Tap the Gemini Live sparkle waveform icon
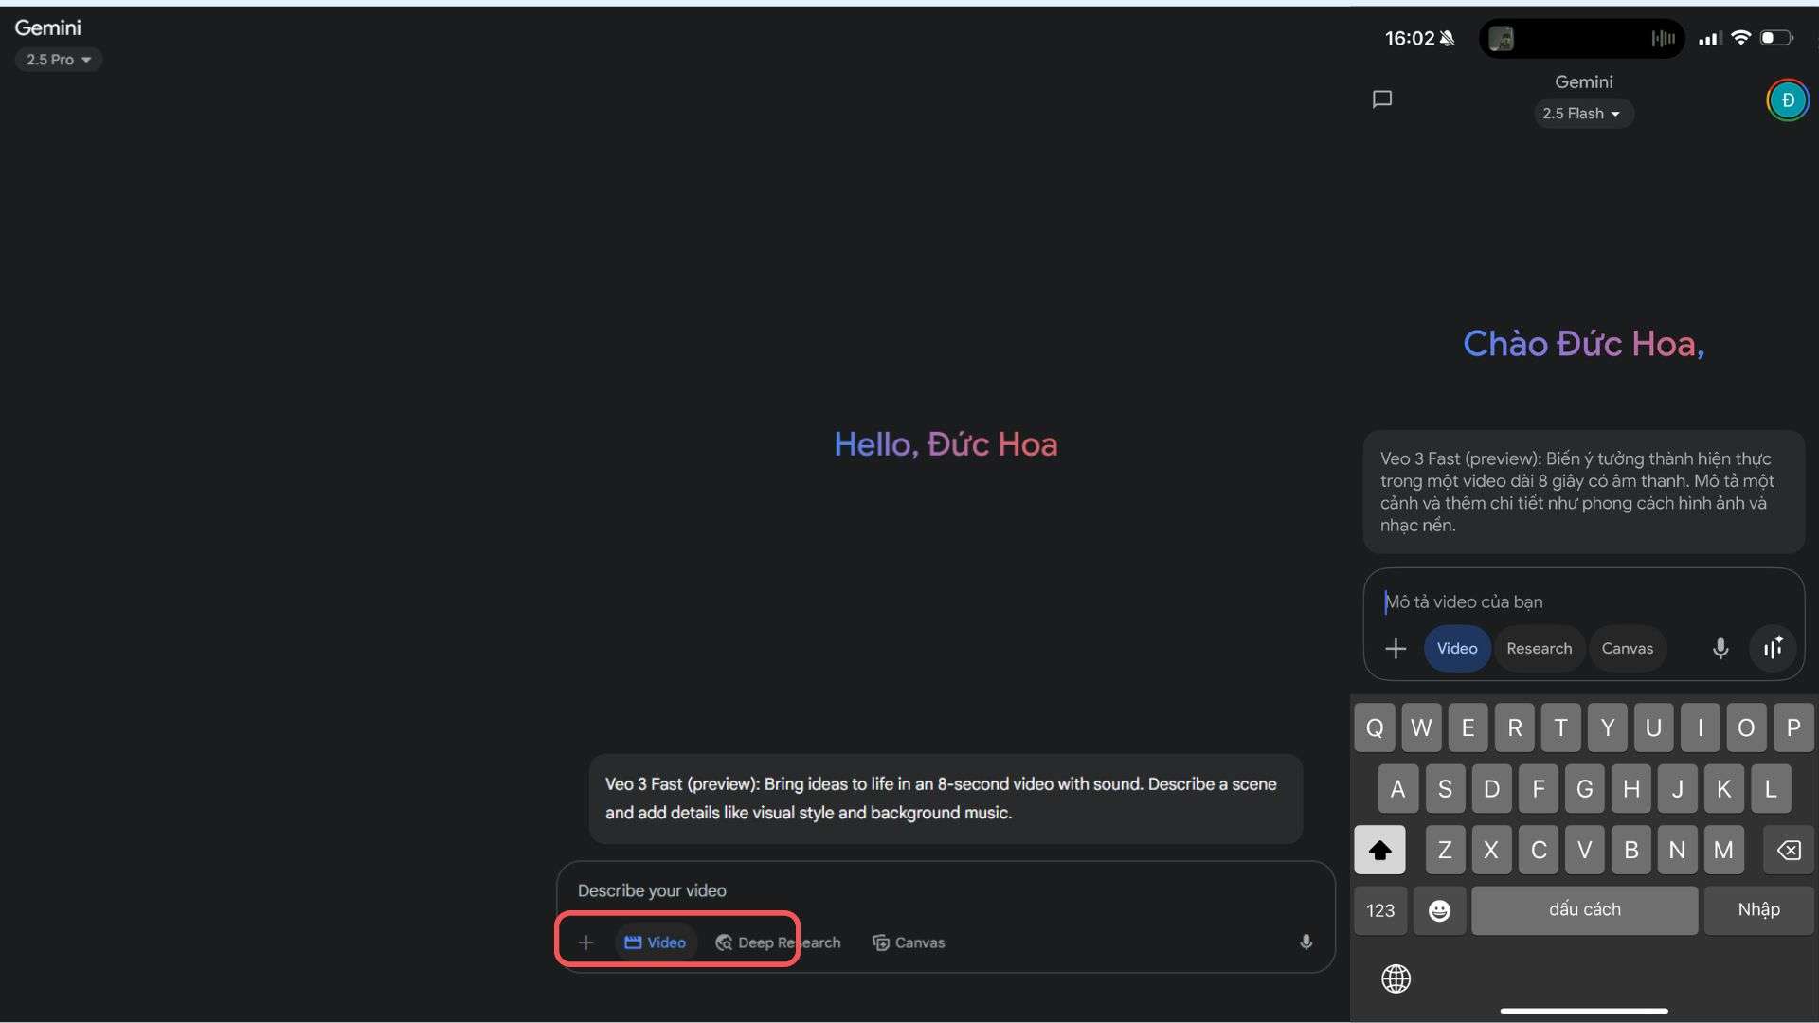Image resolution: width=1819 pixels, height=1023 pixels. click(1773, 649)
